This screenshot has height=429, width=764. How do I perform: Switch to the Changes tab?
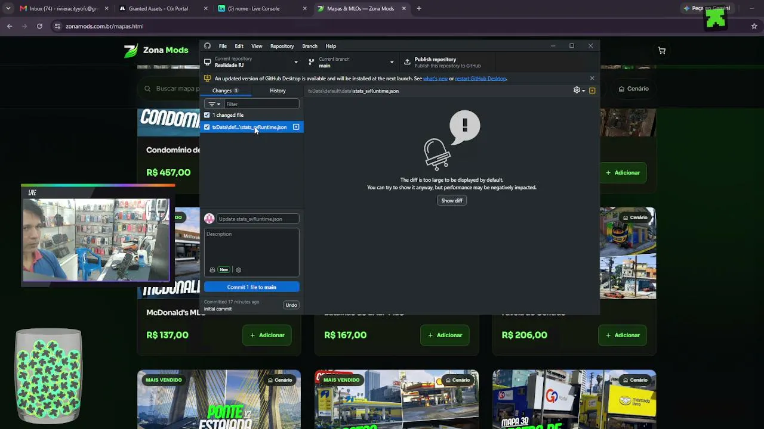(x=226, y=91)
